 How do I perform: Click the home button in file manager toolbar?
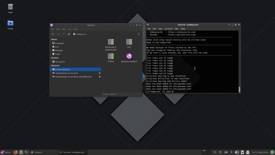tap(69, 34)
